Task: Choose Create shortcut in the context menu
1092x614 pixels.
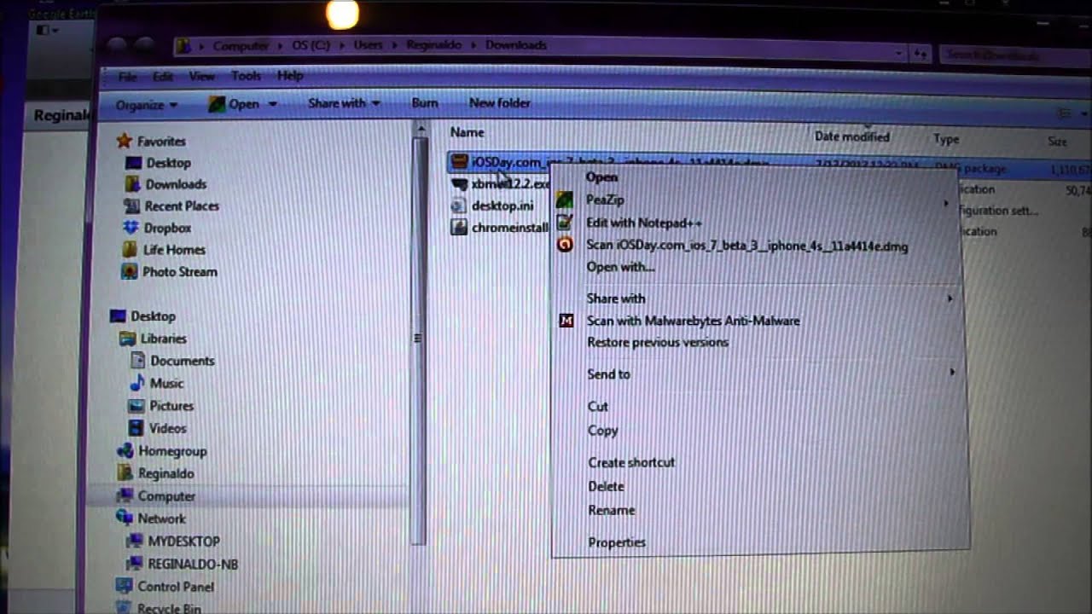Action: click(x=631, y=462)
